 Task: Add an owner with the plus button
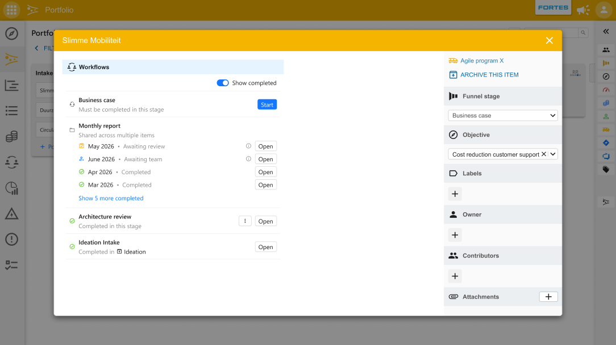point(455,235)
